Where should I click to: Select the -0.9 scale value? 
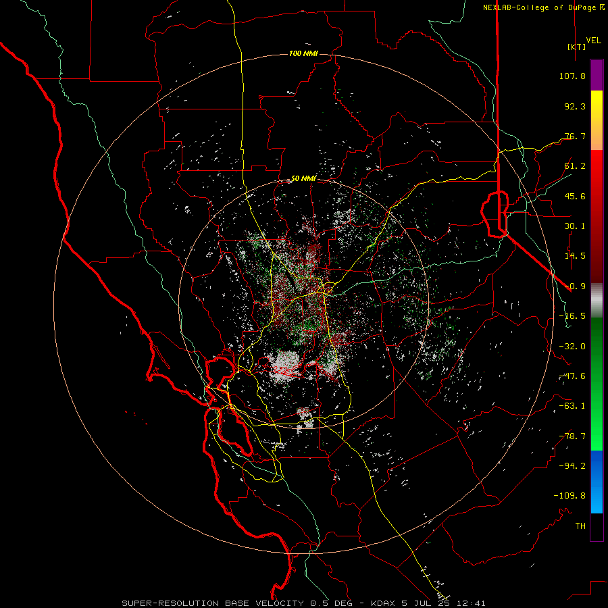(x=575, y=286)
